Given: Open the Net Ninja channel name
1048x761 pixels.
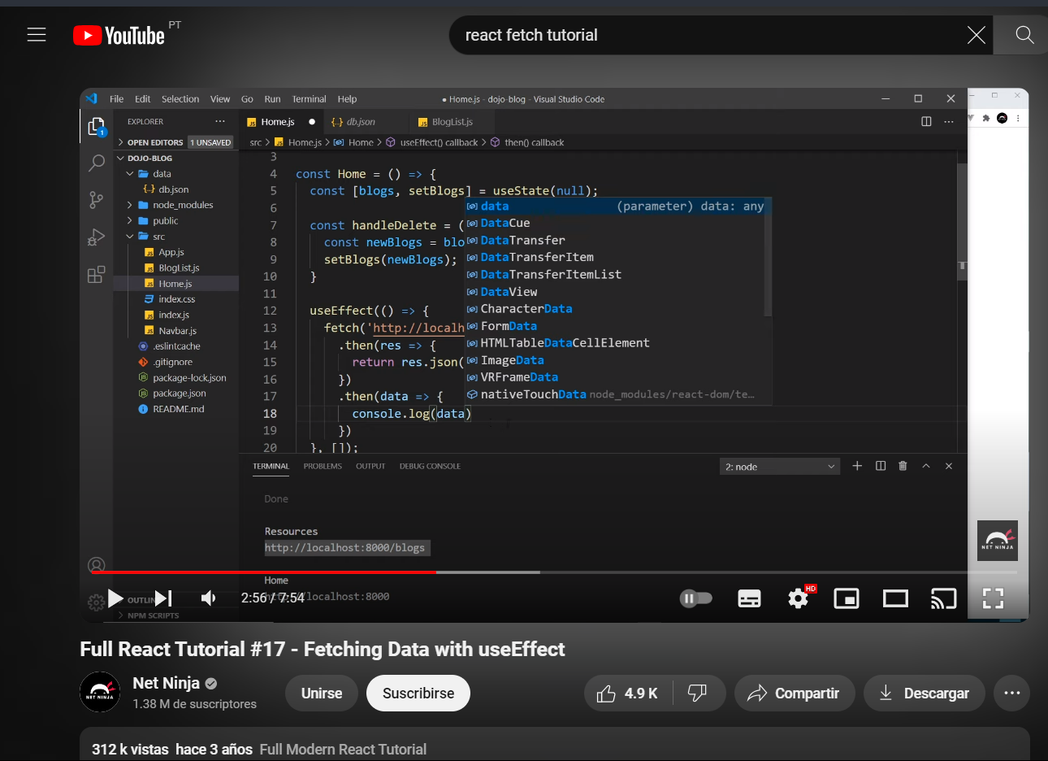Looking at the screenshot, I should click(166, 683).
